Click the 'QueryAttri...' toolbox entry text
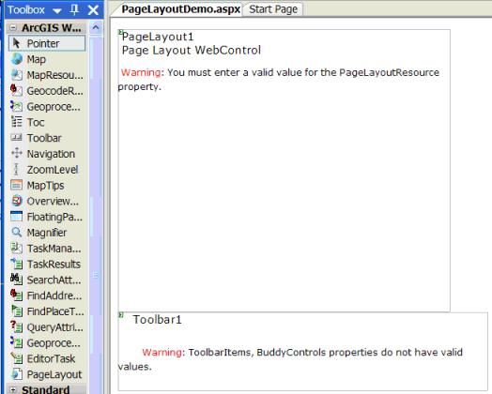The image size is (492, 394). coord(54,327)
